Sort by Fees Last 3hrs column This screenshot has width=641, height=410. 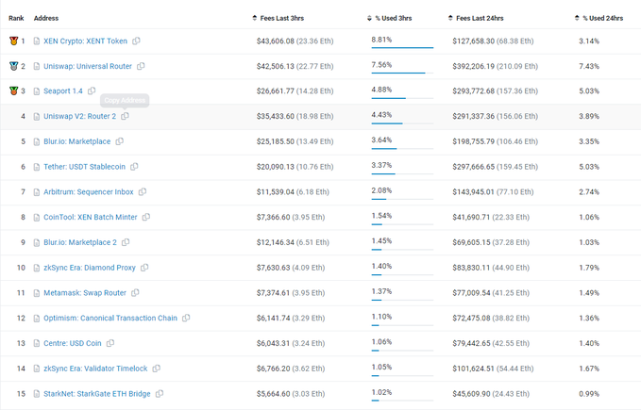(278, 18)
